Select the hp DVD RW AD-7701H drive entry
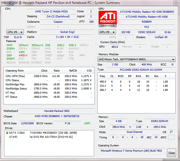 (49, 137)
